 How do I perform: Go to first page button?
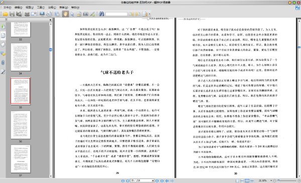(x=123, y=180)
